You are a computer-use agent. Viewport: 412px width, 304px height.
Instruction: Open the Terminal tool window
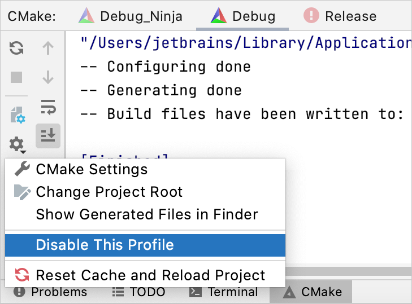click(224, 292)
